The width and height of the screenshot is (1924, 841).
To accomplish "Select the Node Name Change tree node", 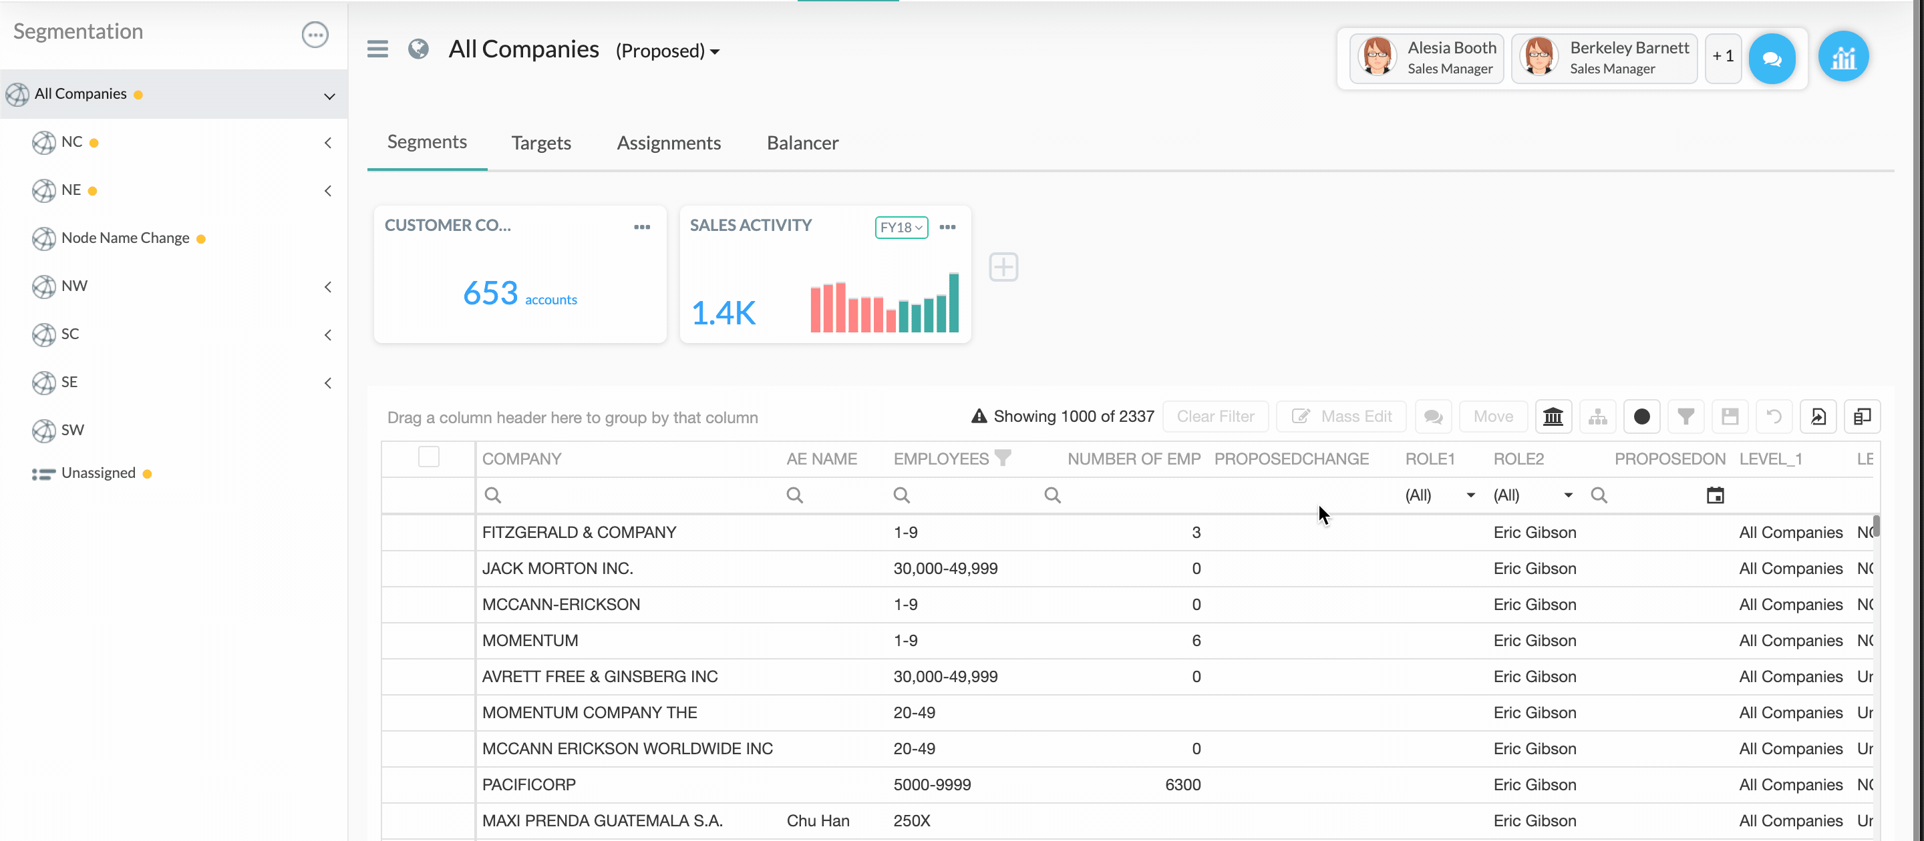I will (125, 238).
